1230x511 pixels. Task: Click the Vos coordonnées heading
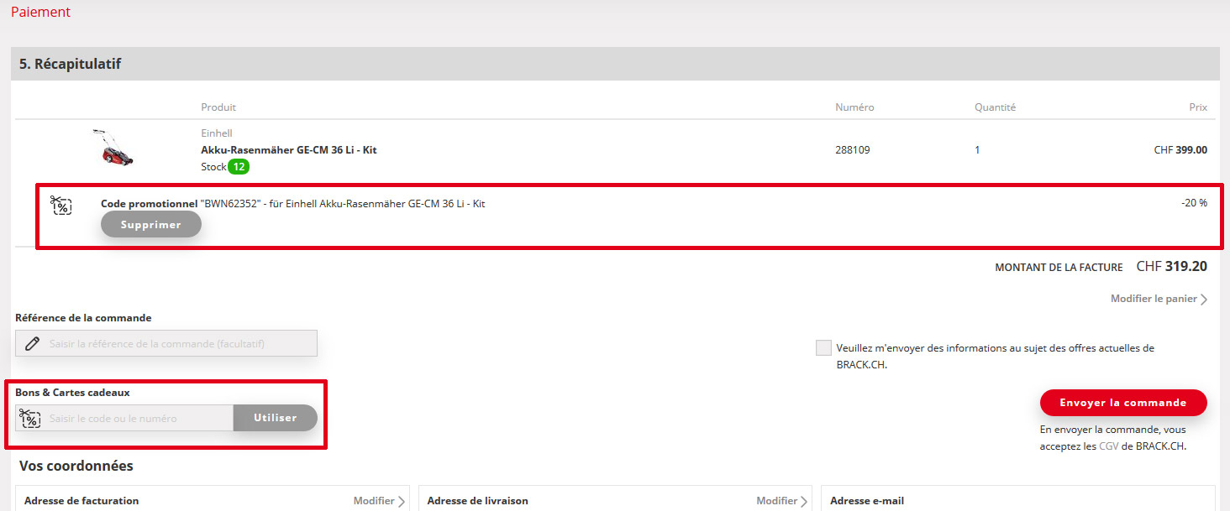[x=76, y=466]
